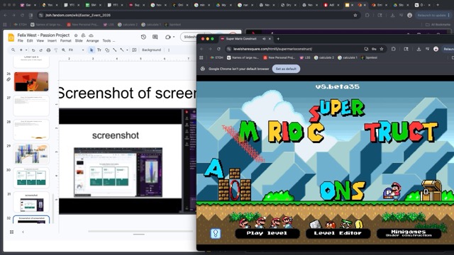The height and width of the screenshot is (255, 454).
Task: Click the move to folder icon beside title
Action: (x=84, y=35)
